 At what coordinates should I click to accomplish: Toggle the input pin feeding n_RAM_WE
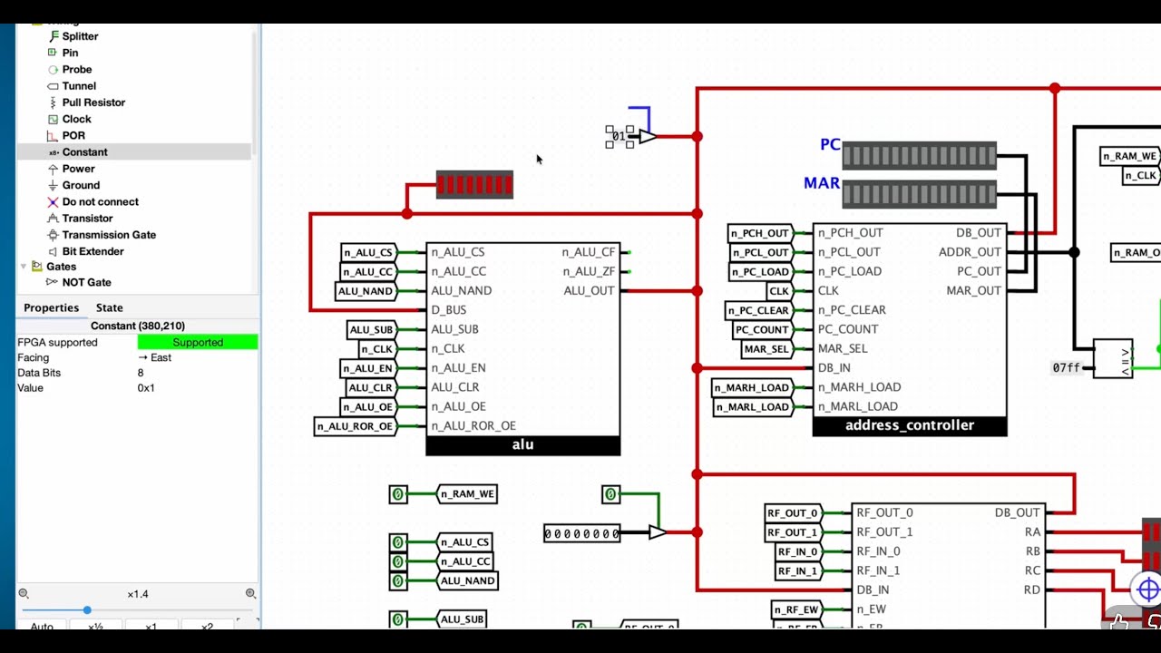coord(398,494)
